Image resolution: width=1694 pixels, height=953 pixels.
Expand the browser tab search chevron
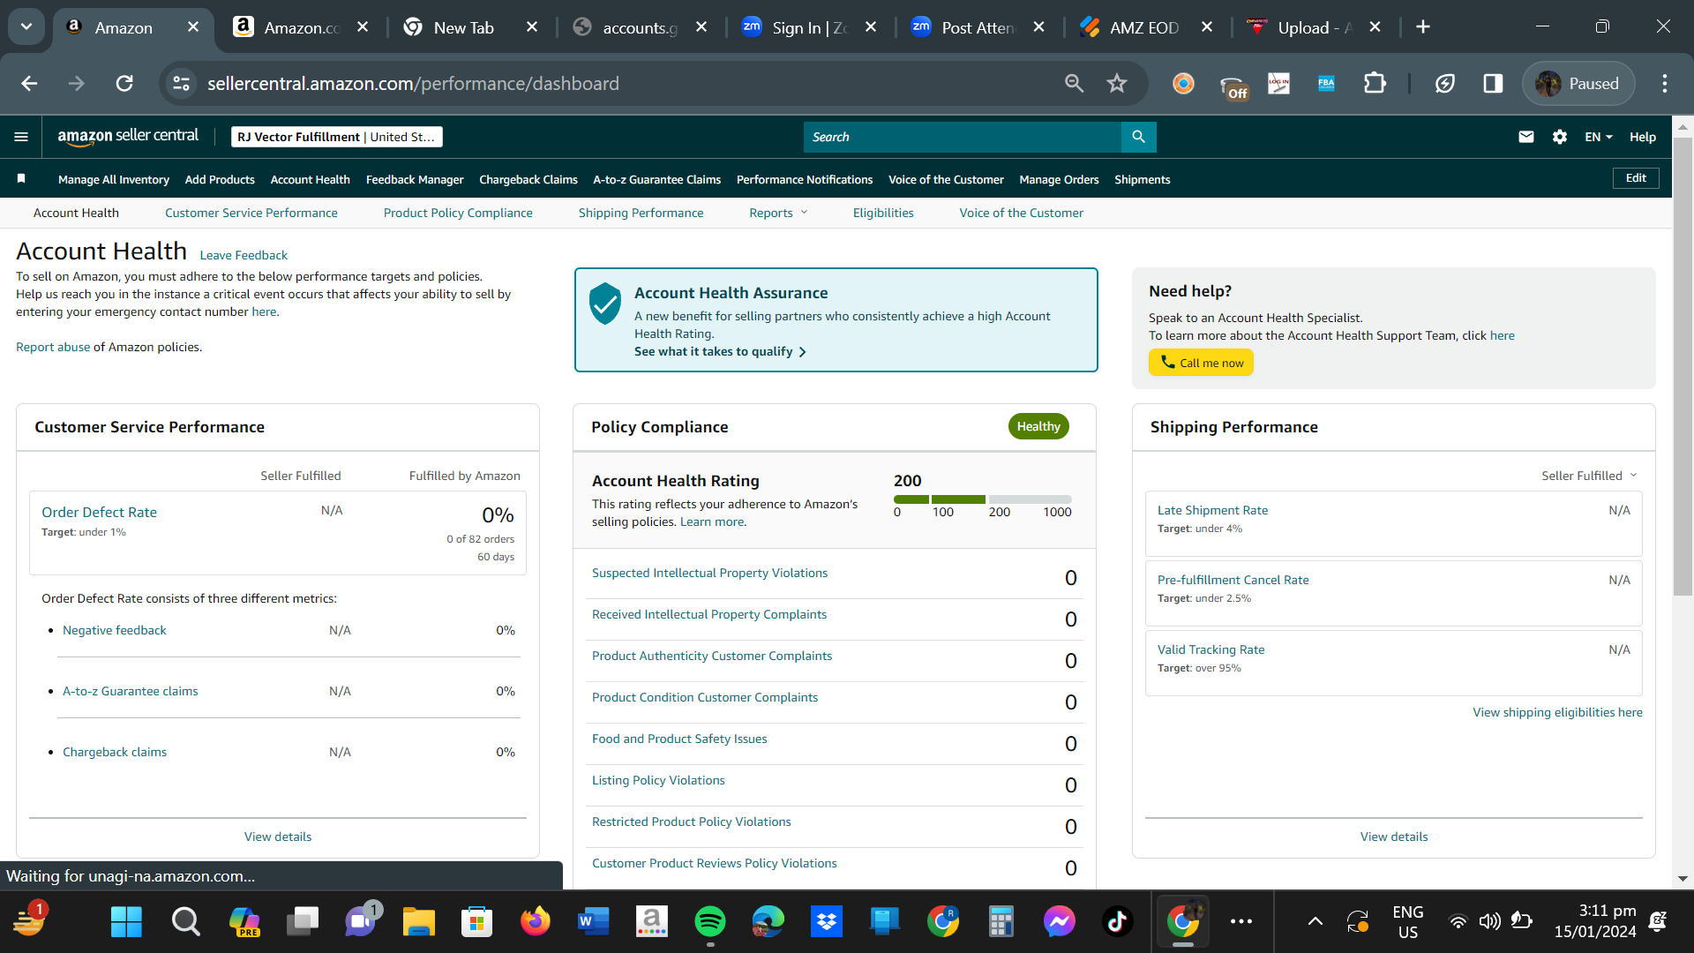26,27
